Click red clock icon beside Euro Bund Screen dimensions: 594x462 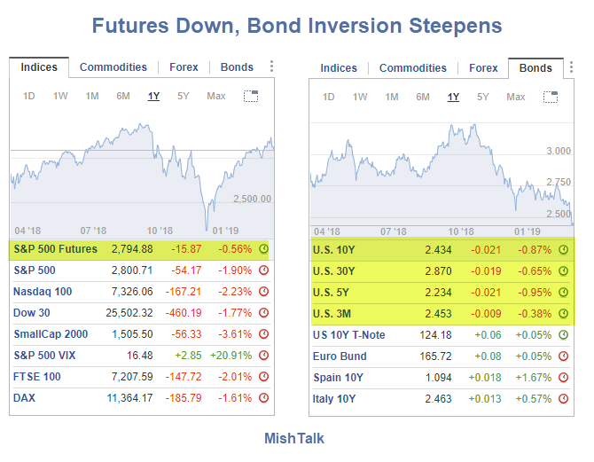point(563,356)
